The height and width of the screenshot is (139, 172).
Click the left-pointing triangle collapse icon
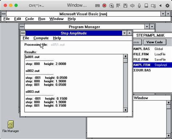point(160,5)
